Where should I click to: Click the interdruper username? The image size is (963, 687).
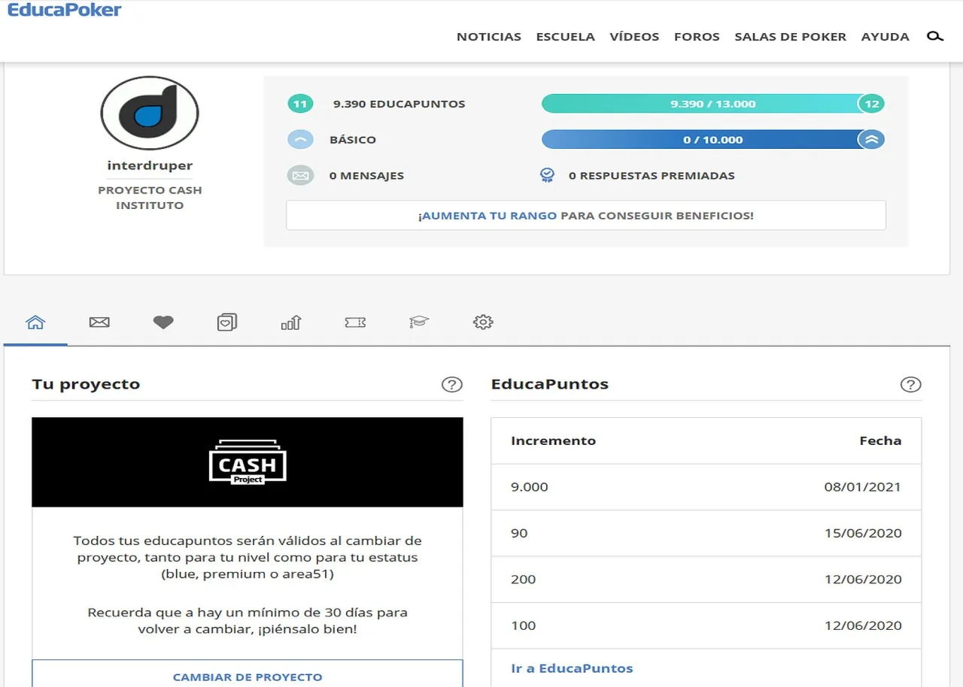click(150, 165)
